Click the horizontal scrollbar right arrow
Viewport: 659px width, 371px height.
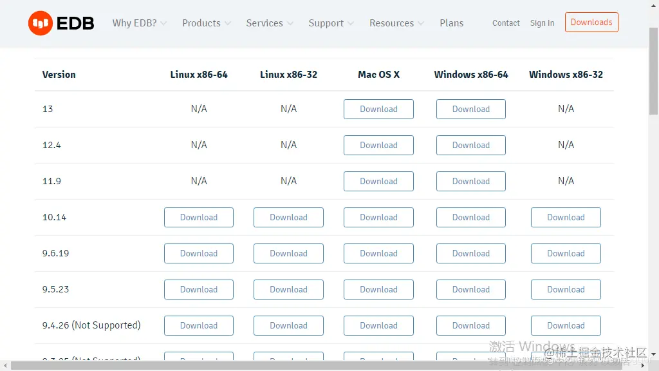(x=642, y=366)
